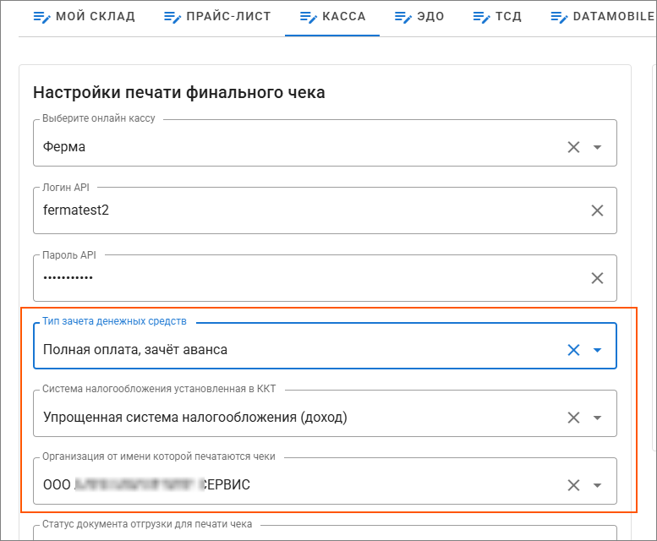
Task: Expand the Выберите онлайн кассу dropdown
Action: [x=598, y=147]
